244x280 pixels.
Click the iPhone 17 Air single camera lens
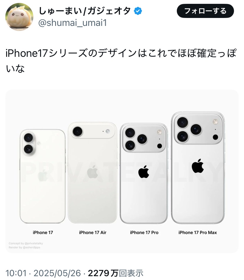78,132
